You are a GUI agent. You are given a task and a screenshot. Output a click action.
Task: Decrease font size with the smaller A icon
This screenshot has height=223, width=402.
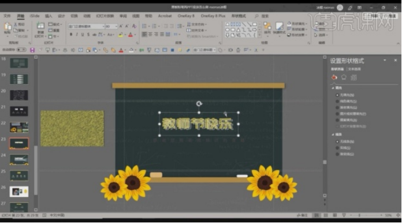pos(127,26)
